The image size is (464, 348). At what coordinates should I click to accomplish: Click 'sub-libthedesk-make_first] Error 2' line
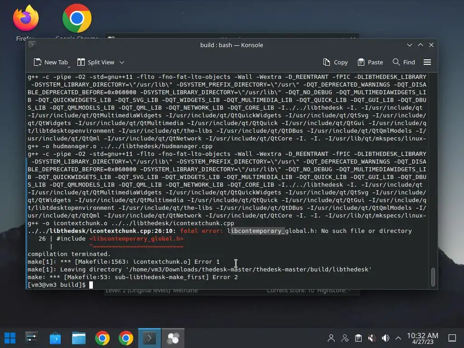[176, 277]
